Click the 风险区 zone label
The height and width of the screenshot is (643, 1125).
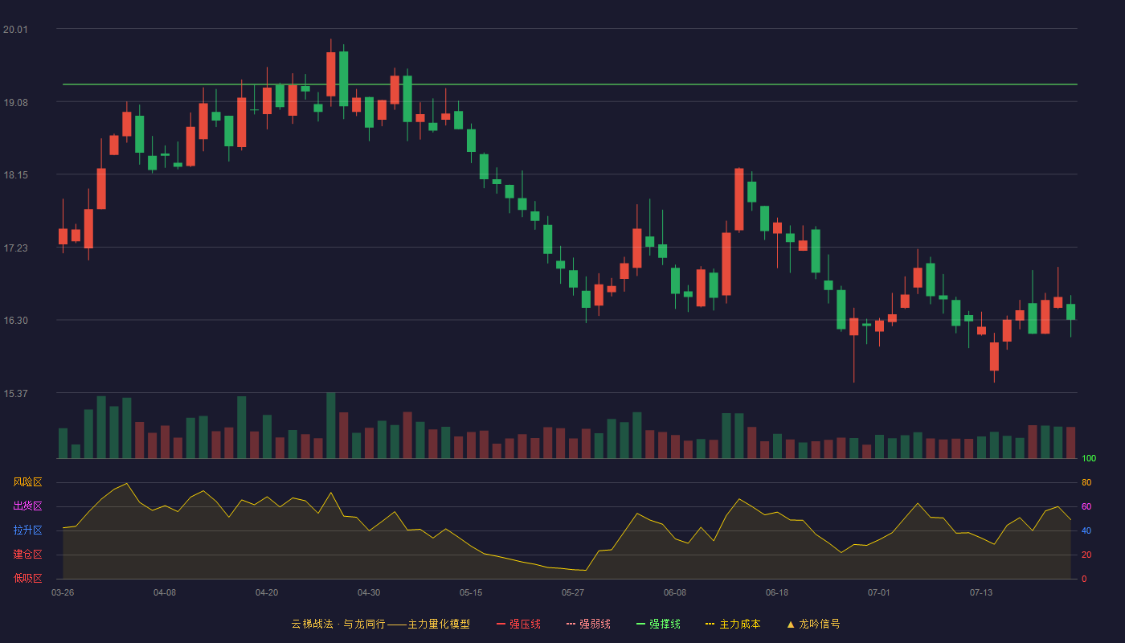coord(27,482)
